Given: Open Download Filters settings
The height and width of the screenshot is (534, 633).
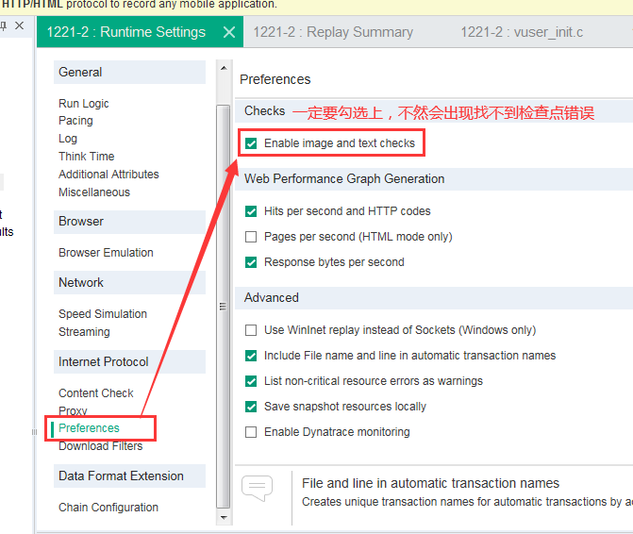Looking at the screenshot, I should 101,446.
